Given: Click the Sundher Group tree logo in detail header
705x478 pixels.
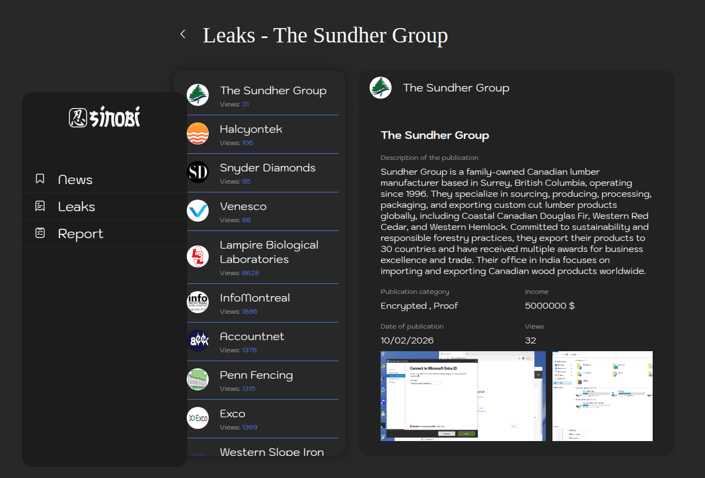Looking at the screenshot, I should pos(381,88).
